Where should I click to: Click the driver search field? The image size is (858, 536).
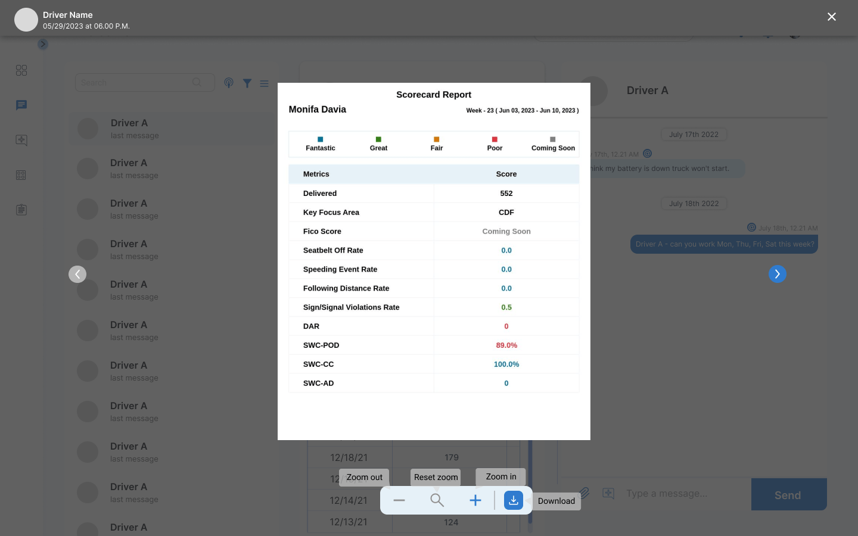137,83
